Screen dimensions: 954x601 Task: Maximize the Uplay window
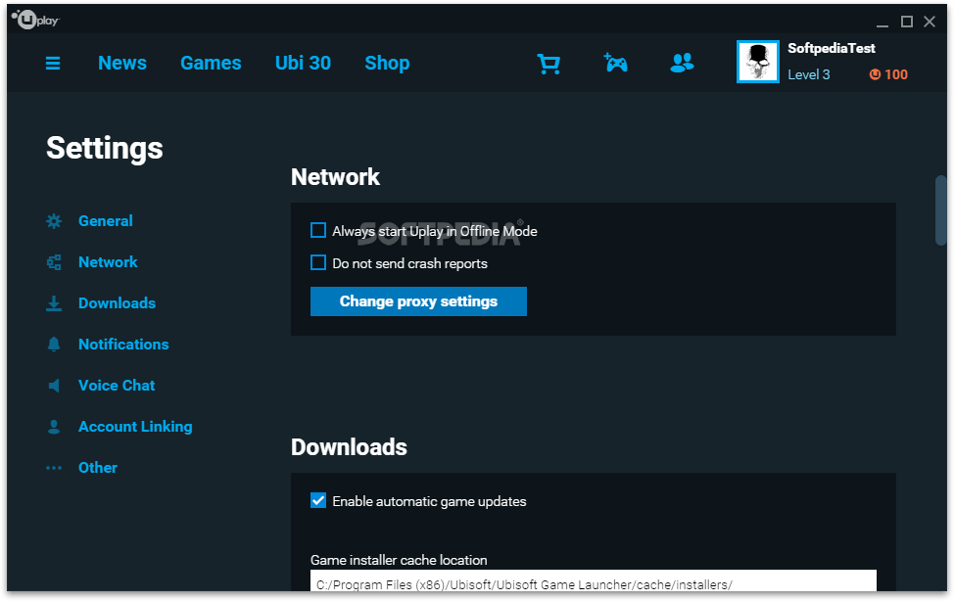point(907,22)
